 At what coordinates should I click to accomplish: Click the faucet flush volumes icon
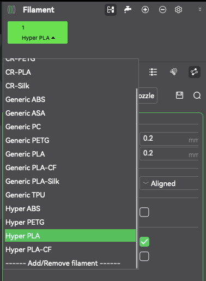(128, 9)
